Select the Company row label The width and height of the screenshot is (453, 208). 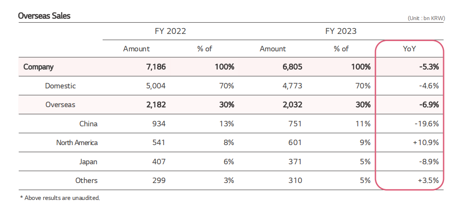coord(38,67)
